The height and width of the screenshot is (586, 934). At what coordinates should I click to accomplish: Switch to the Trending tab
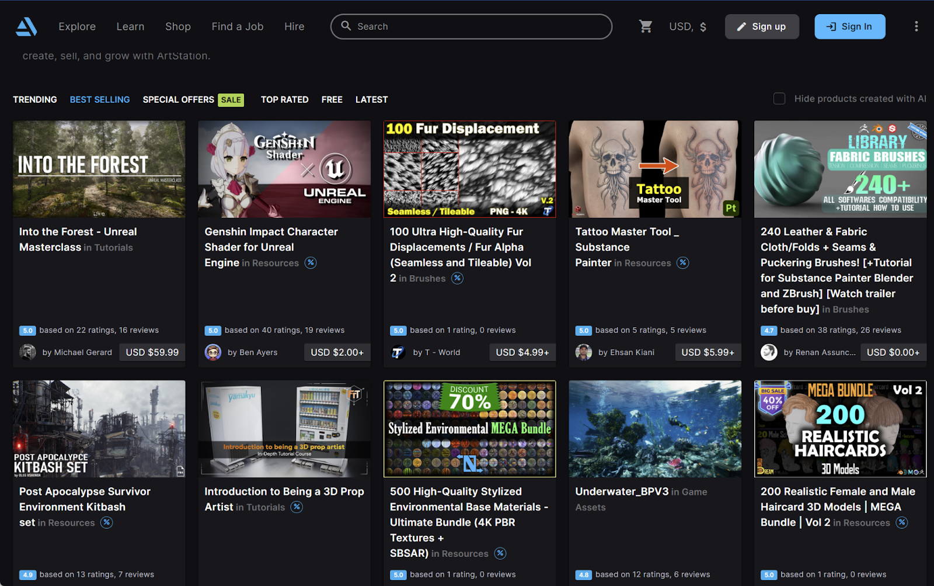[x=35, y=99]
